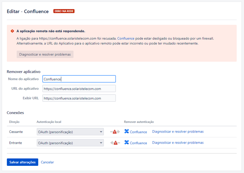The image size is (244, 173).
Task: Click the Conexões heading
Action: pos(15,113)
